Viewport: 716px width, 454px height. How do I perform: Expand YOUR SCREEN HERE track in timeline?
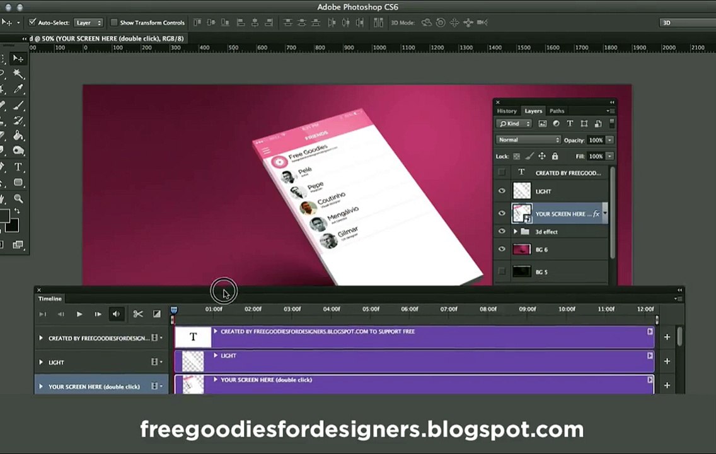coord(41,387)
